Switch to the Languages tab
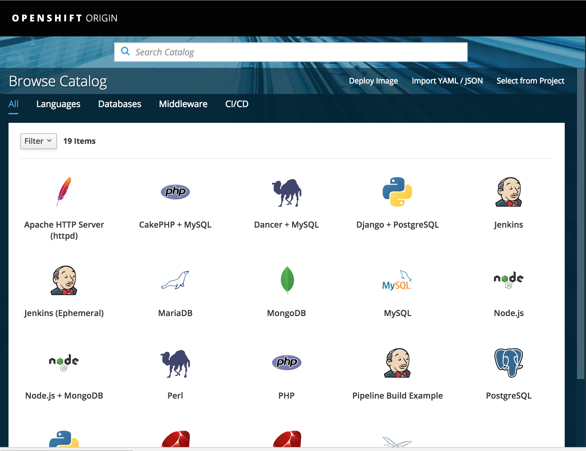Screen dimensions: 586x451 [x=58, y=104]
